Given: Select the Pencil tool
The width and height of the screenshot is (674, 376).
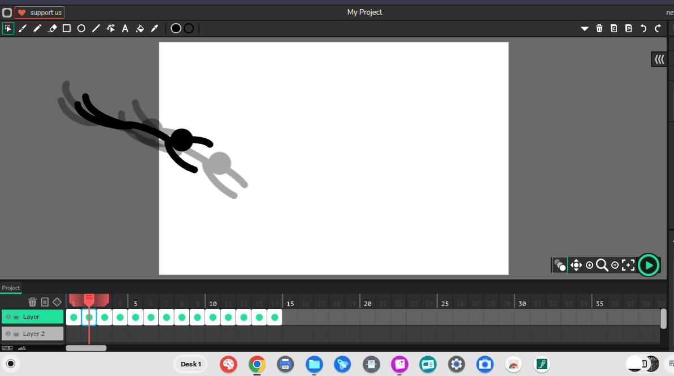Looking at the screenshot, I should click(x=37, y=28).
